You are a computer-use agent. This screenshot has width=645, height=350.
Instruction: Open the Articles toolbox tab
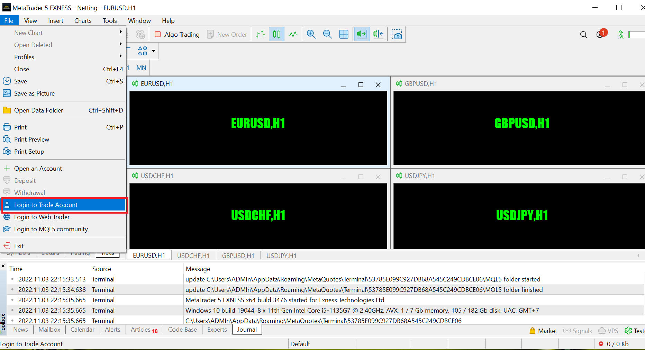pos(144,330)
